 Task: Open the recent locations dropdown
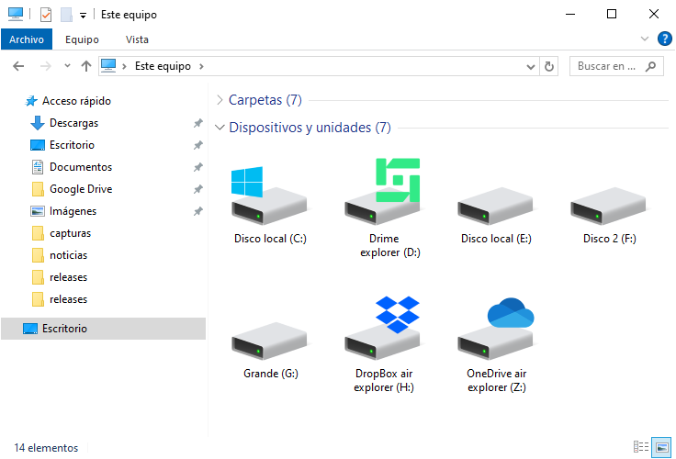[x=67, y=66]
